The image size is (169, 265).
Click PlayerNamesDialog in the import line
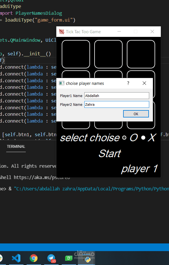point(39,13)
